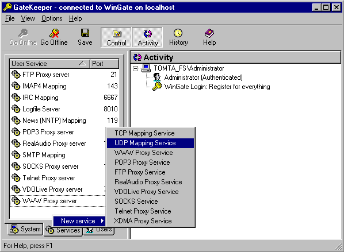Viewport: 344px width, 252px height.
Task: Click the News (NNTP) Mapping gear icon
Action: click(x=16, y=120)
